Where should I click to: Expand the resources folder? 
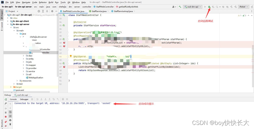pyautogui.click(x=17, y=81)
